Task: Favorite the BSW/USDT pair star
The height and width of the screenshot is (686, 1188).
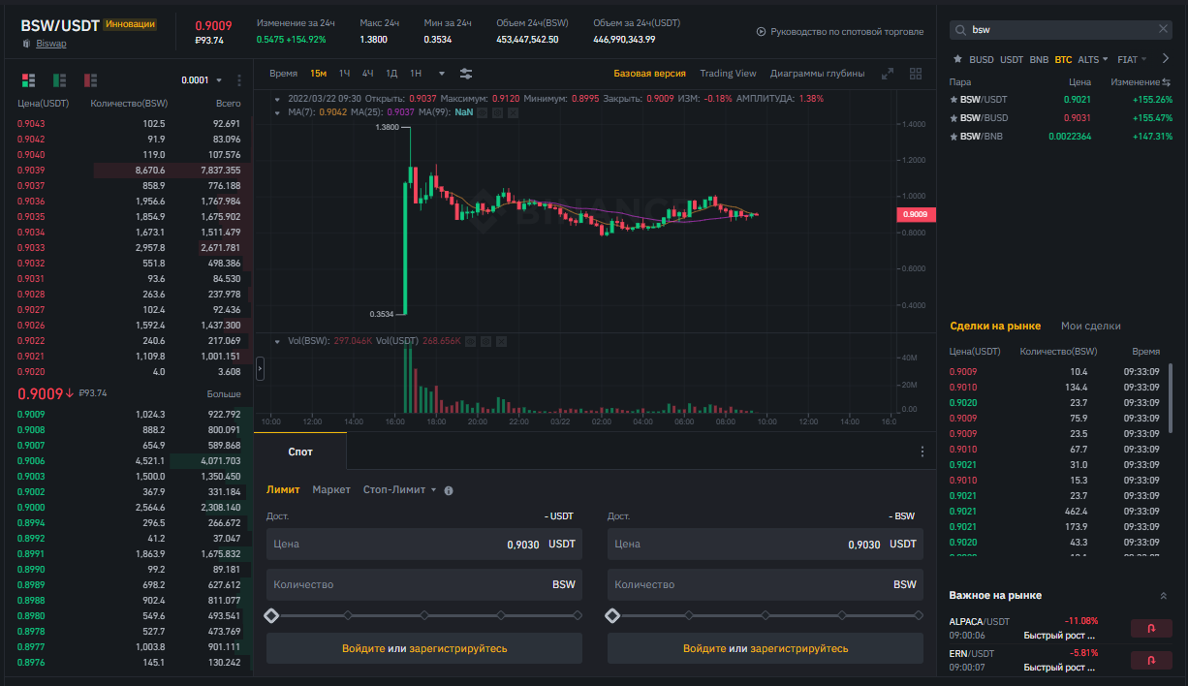Action: (954, 99)
